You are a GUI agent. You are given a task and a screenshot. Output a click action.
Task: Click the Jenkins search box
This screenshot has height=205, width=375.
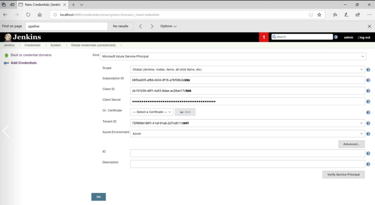click(302, 36)
